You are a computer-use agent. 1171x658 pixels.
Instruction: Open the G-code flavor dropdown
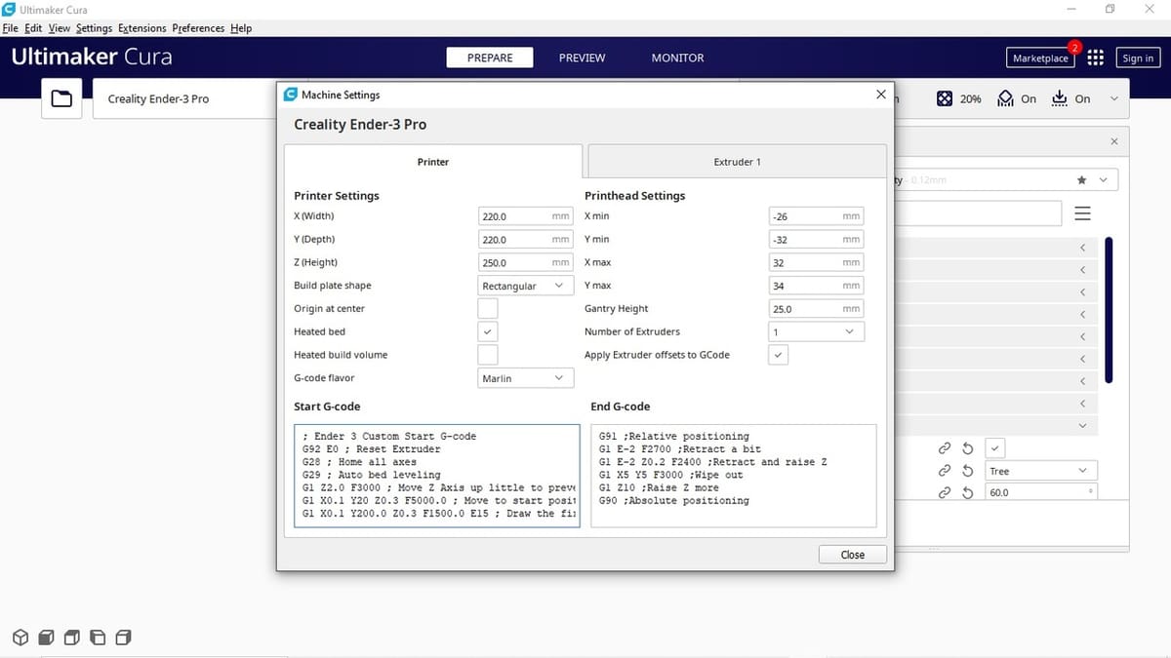pos(524,378)
